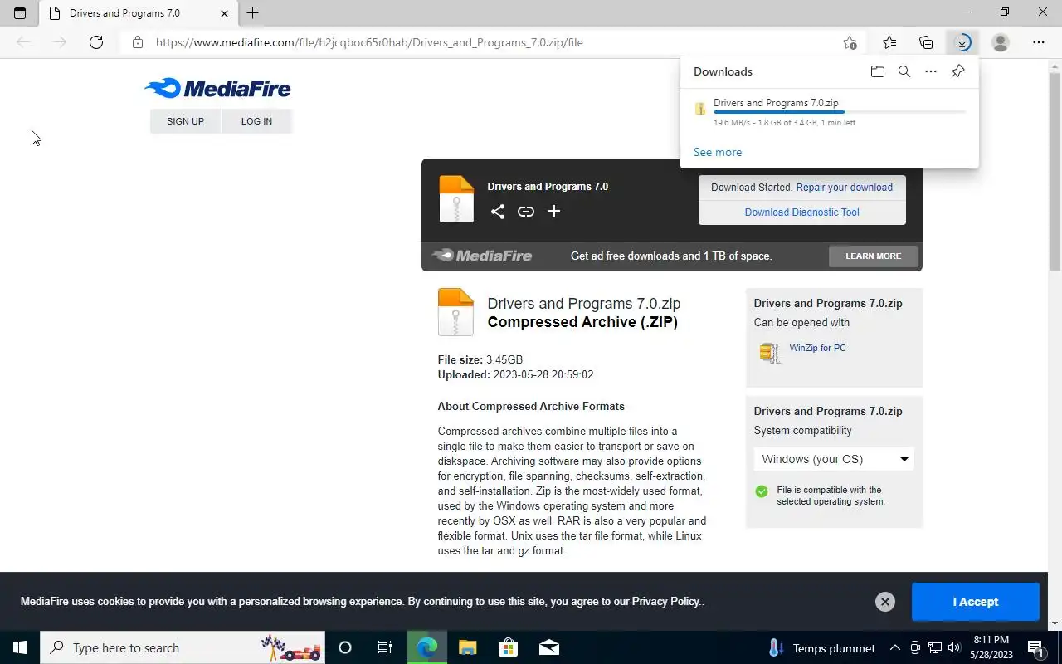Open downloads folder icon in Downloads panel
The width and height of the screenshot is (1062, 664).
[878, 71]
